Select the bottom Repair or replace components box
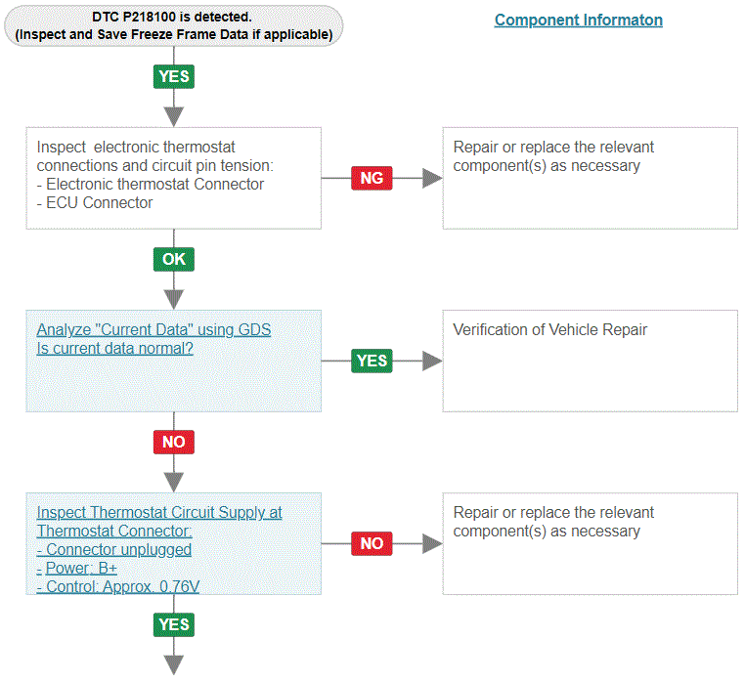The image size is (745, 682). tap(591, 543)
